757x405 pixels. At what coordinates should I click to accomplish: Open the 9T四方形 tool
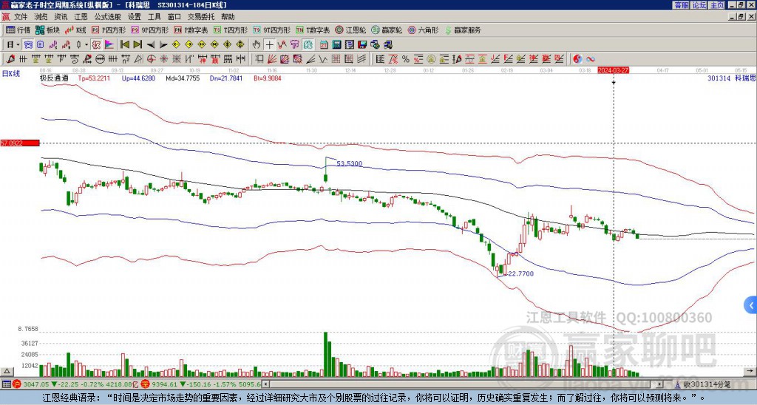point(272,30)
